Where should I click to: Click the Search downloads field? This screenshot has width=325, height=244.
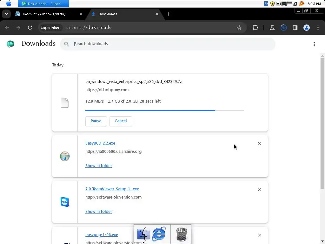pyautogui.click(x=168, y=44)
